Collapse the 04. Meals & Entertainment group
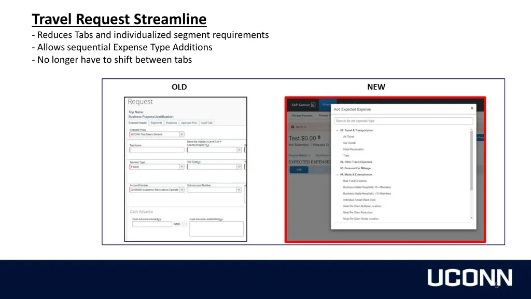531x299 pixels. pyautogui.click(x=337, y=174)
